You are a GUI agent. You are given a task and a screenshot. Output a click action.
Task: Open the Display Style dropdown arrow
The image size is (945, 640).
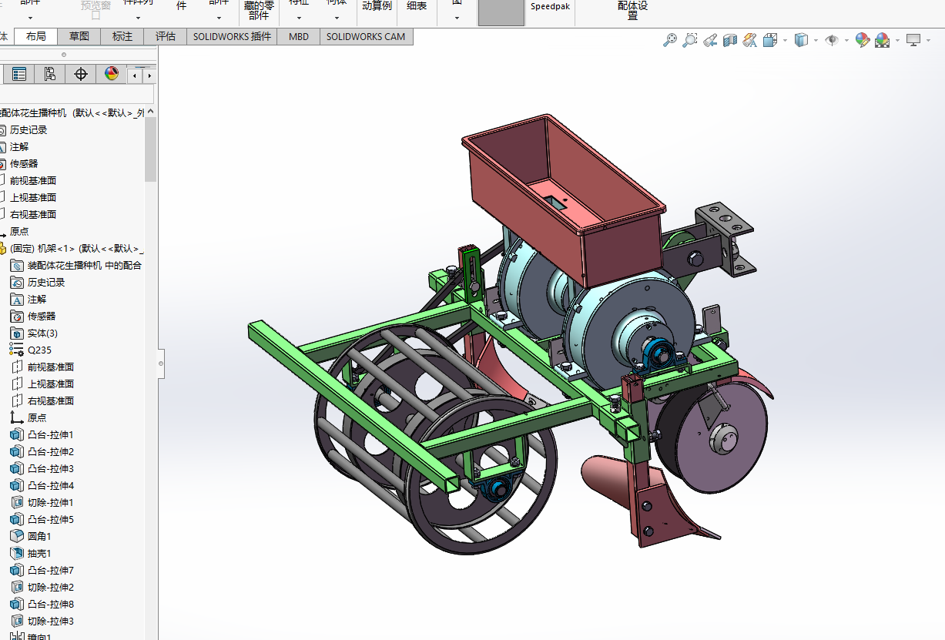click(816, 40)
